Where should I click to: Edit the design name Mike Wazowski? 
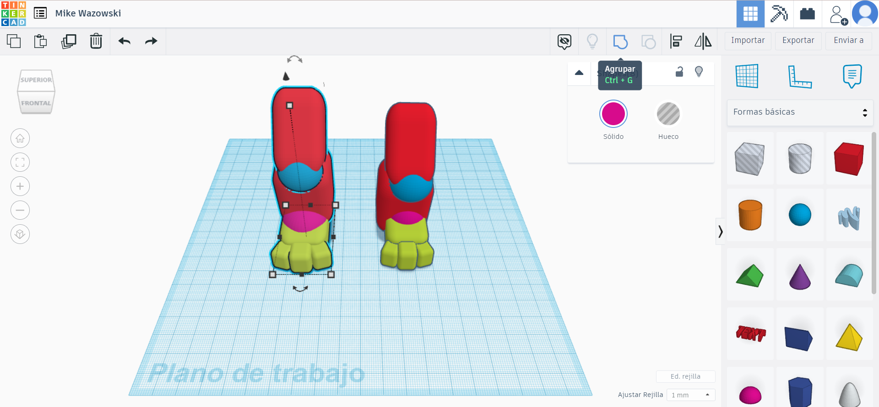(88, 13)
